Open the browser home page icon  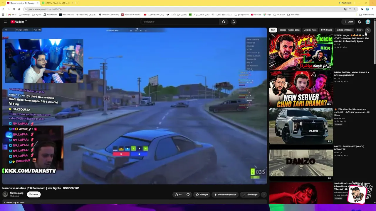(x=19, y=9)
